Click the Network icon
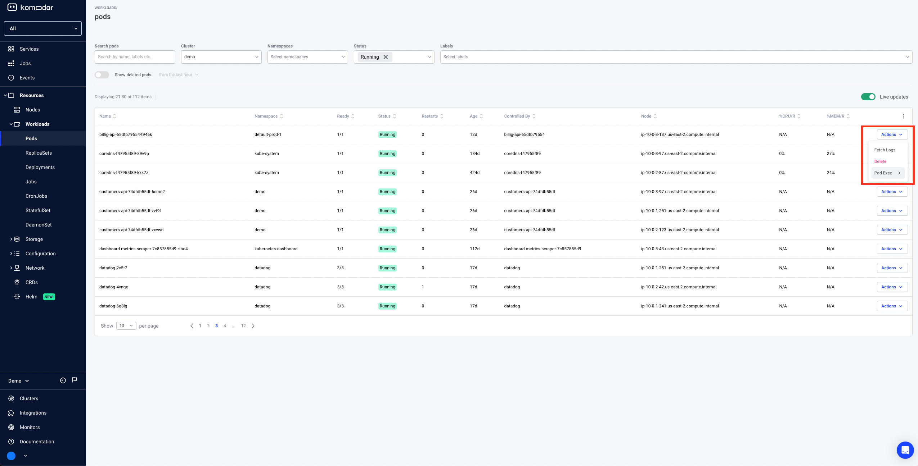 17,268
